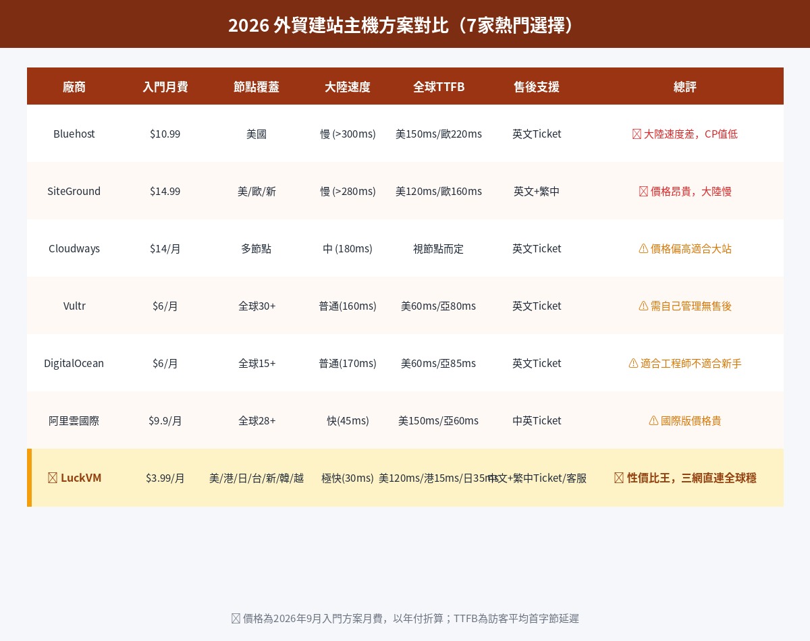The height and width of the screenshot is (641, 810).
Task: Click the 中 (180ms) speed cell
Action: click(348, 248)
